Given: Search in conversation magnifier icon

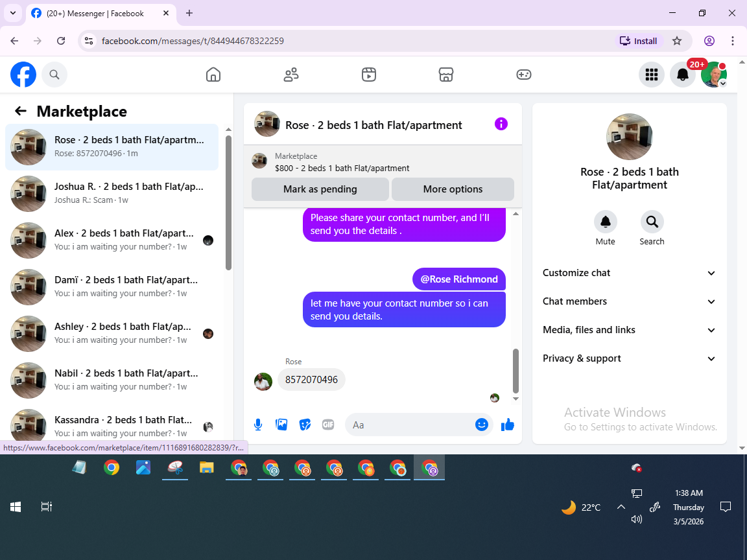Looking at the screenshot, I should pos(652,222).
